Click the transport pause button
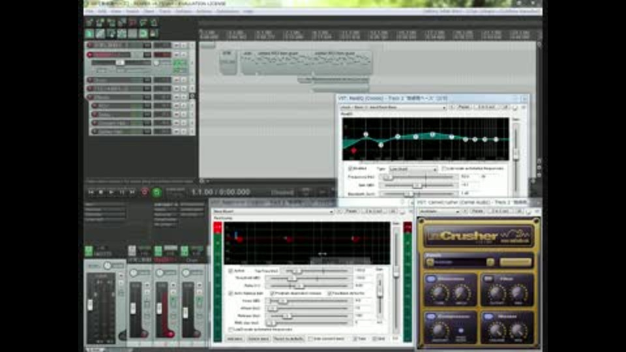 point(122,192)
